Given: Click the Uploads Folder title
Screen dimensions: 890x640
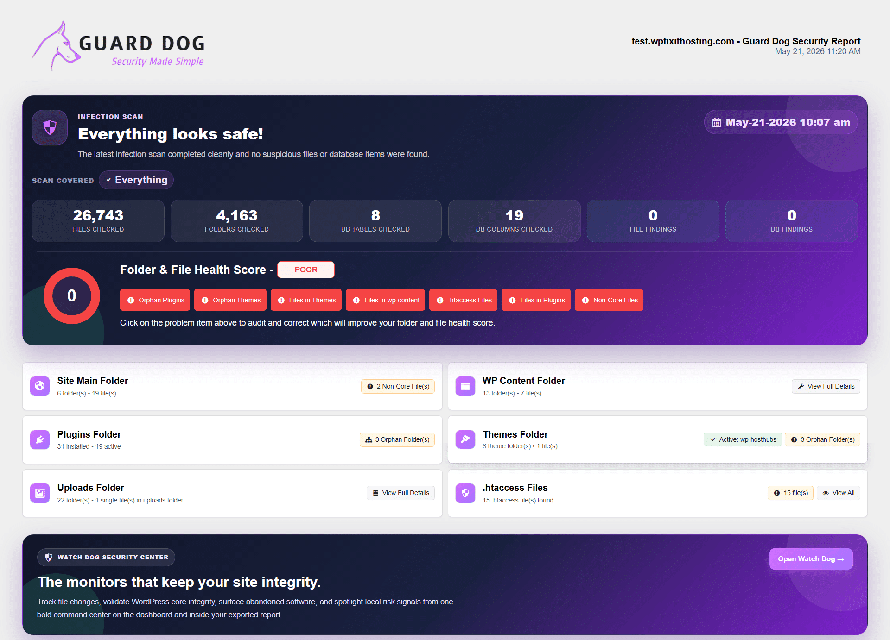Looking at the screenshot, I should [x=91, y=488].
